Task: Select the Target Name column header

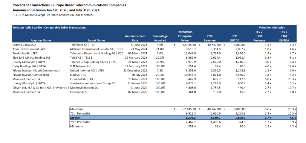Action: [96, 40]
